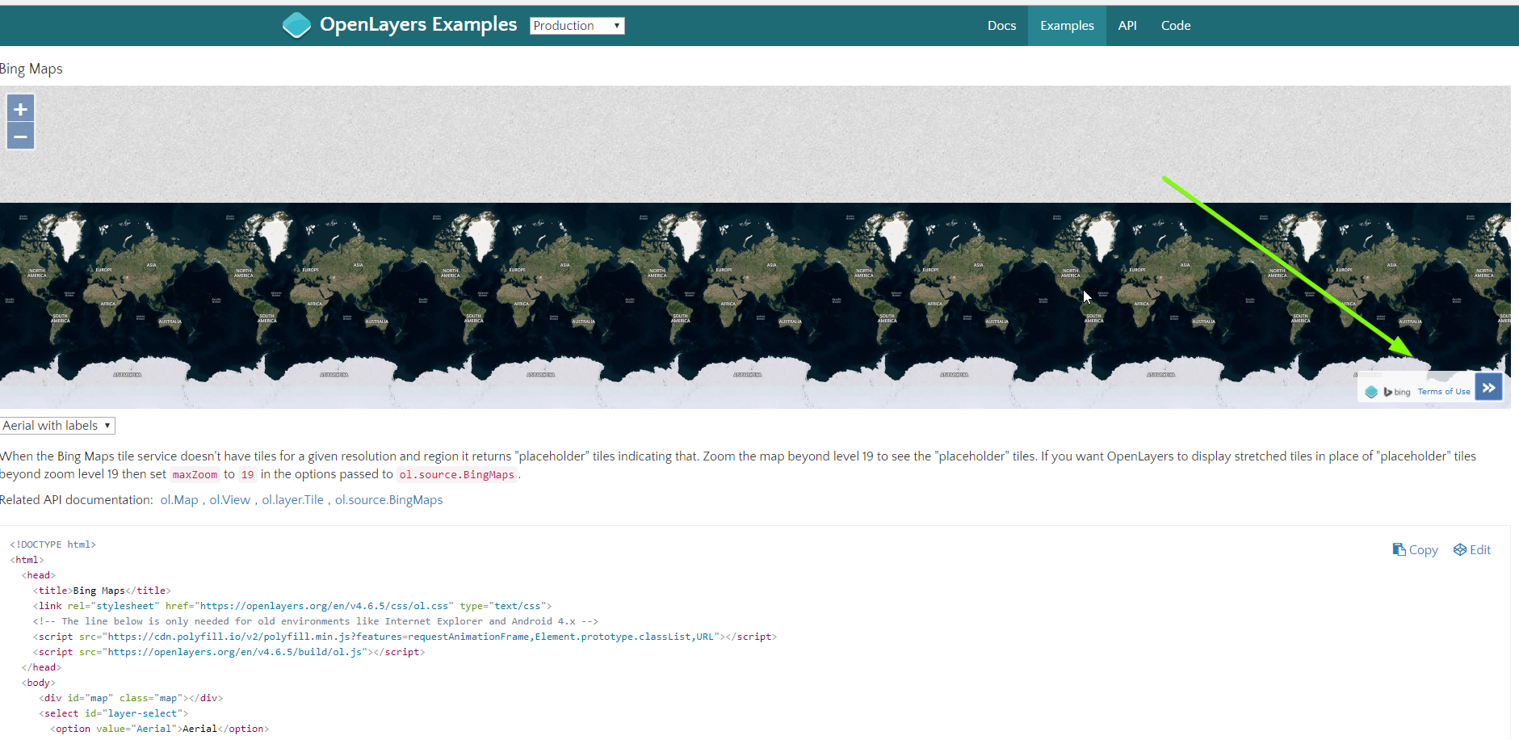This screenshot has height=740, width=1519.
Task: Click the OpenLayers logo in the header
Action: point(296,25)
